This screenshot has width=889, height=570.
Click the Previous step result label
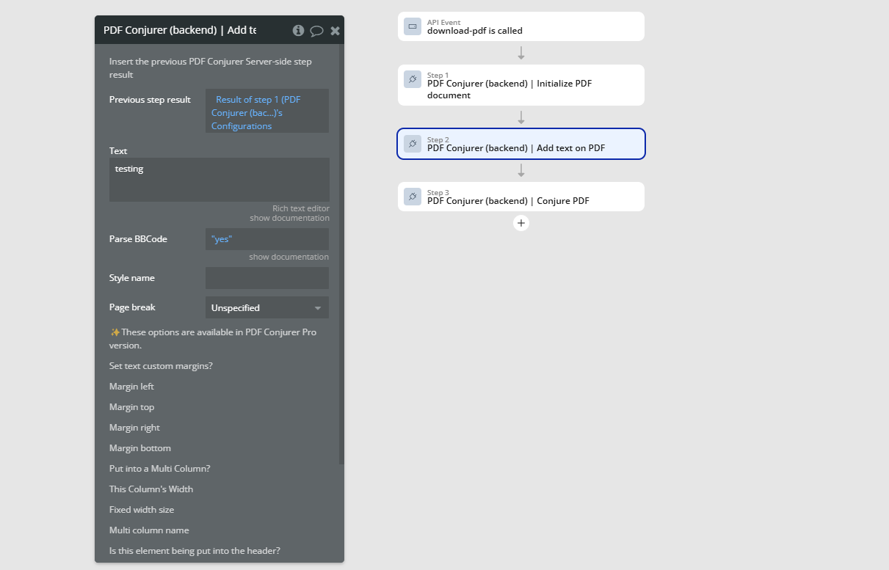[x=150, y=100]
